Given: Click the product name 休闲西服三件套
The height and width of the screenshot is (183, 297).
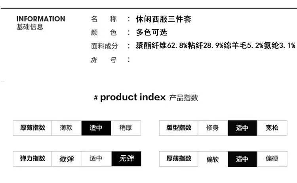Looking at the screenshot, I should click(x=163, y=19).
